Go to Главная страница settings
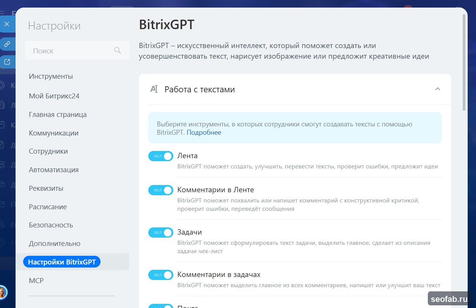Image resolution: width=476 pixels, height=308 pixels. [58, 115]
